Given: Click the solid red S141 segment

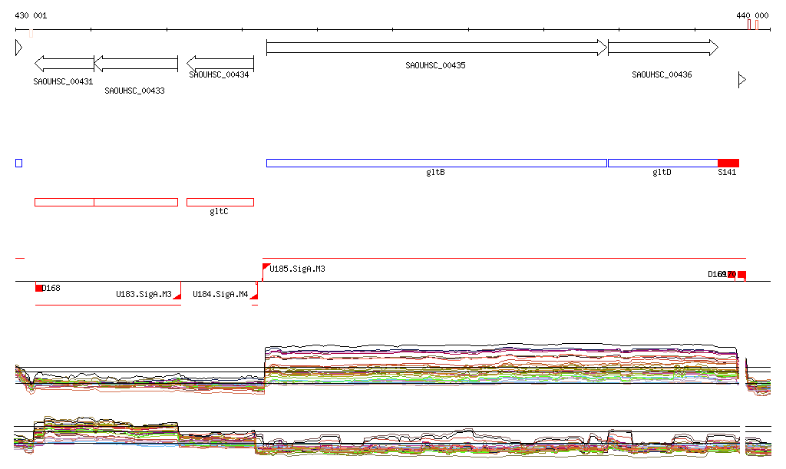Looking at the screenshot, I should coord(728,163).
